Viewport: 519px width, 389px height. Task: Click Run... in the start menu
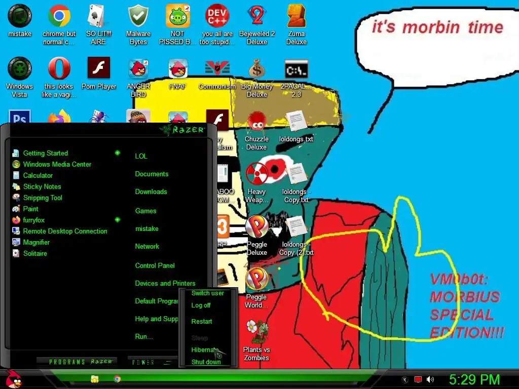tap(143, 336)
